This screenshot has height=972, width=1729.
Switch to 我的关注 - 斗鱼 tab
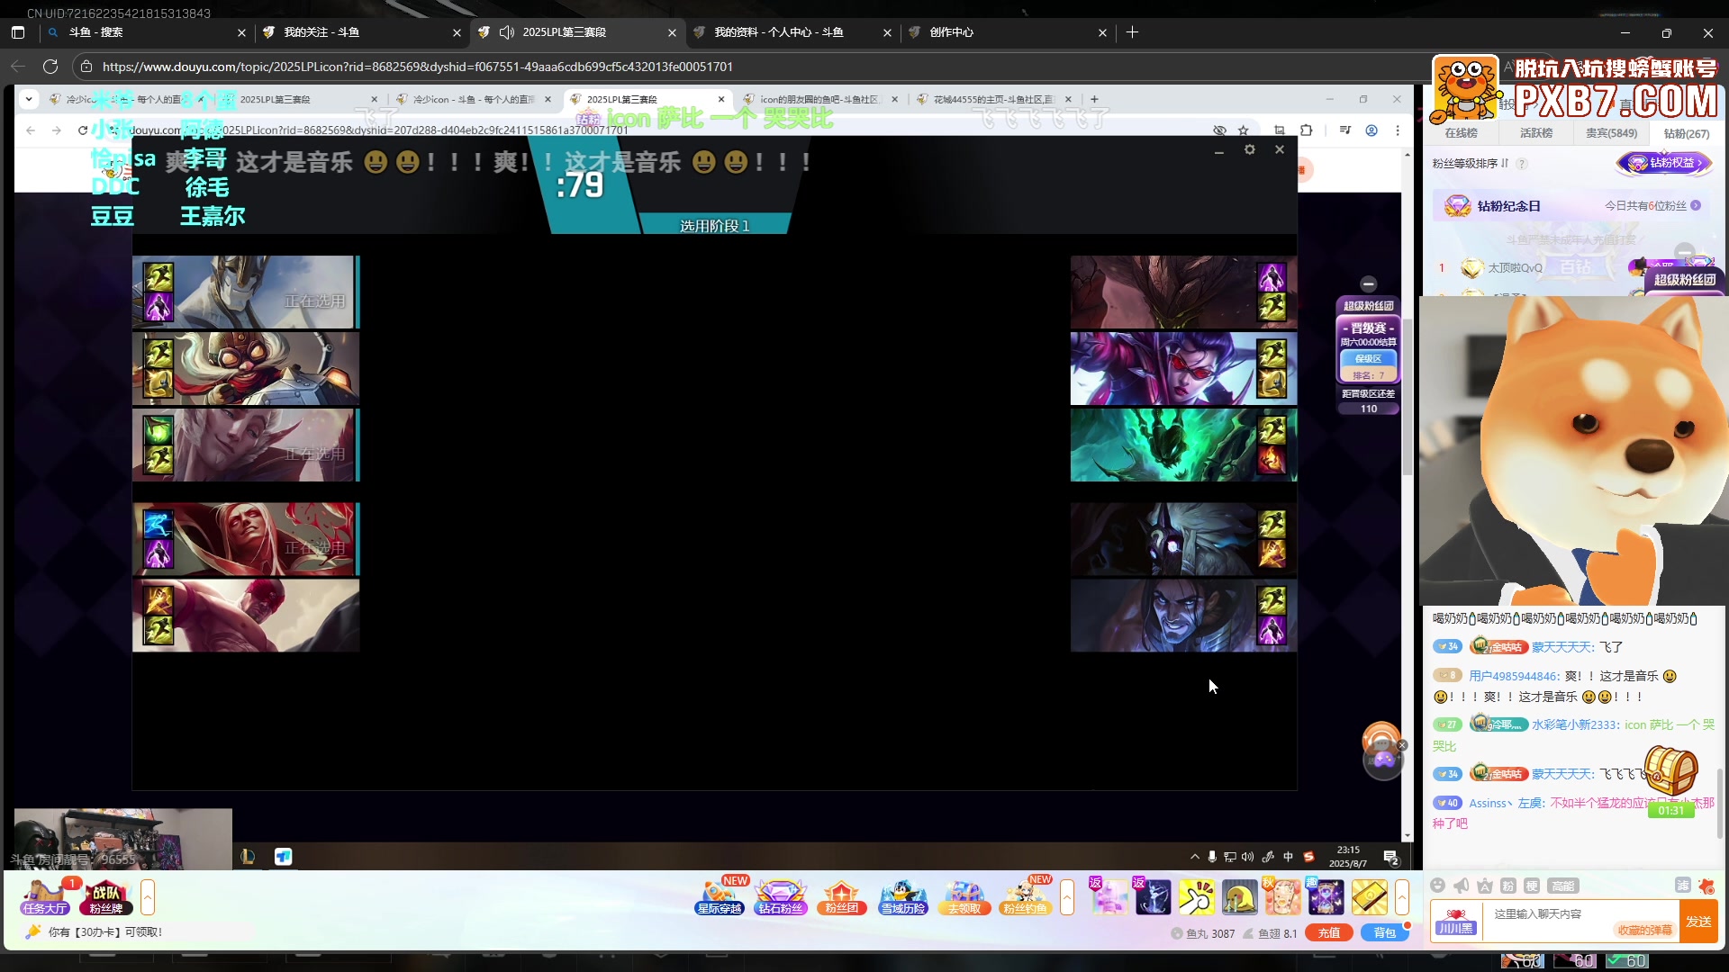point(360,32)
